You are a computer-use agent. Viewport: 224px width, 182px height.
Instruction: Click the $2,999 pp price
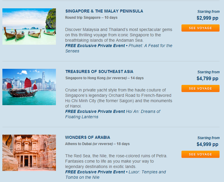coord(207,18)
